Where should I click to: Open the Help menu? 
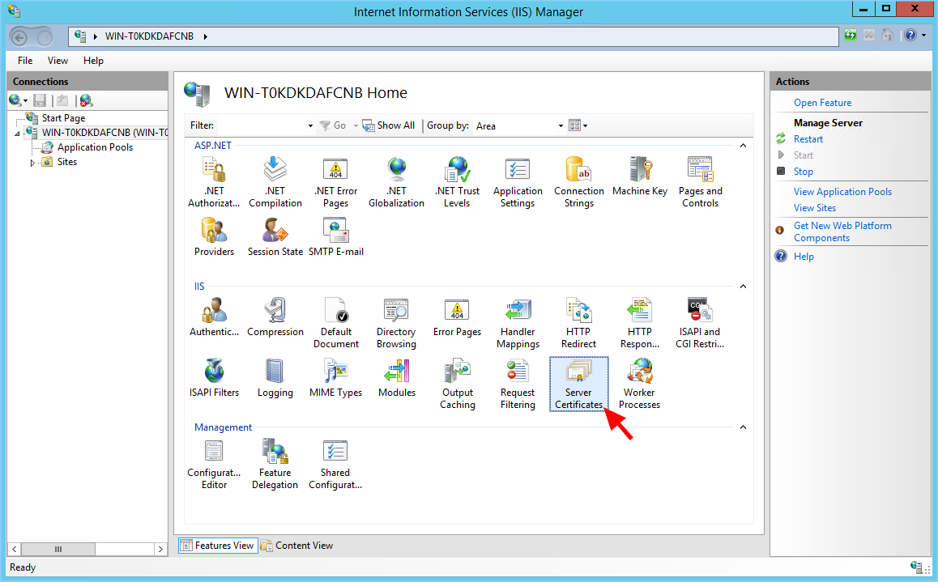click(x=93, y=61)
